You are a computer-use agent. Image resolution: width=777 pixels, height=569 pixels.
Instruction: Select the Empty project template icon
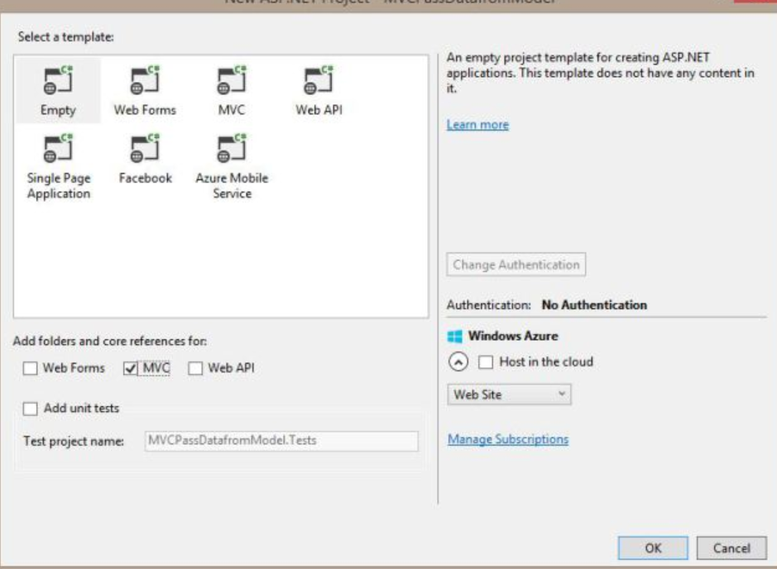pyautogui.click(x=58, y=80)
